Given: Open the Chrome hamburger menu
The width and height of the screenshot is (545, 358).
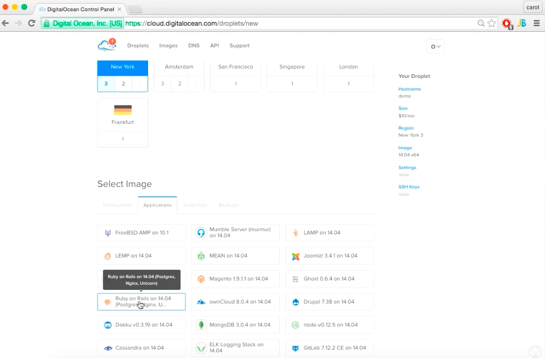Looking at the screenshot, I should tap(537, 23).
